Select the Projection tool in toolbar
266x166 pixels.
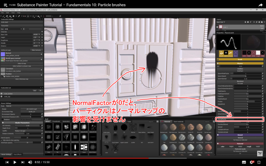coord(10,16)
